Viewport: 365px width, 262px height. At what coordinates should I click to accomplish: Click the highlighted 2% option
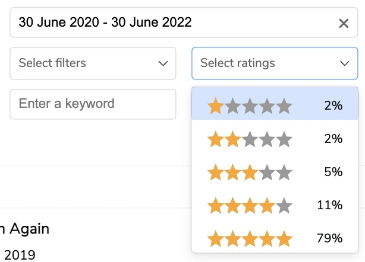333,106
